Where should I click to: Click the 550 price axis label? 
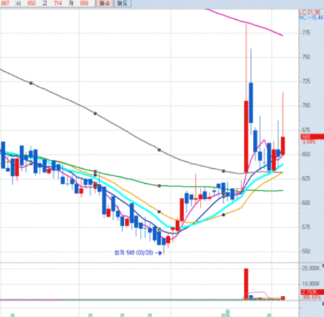(306, 251)
